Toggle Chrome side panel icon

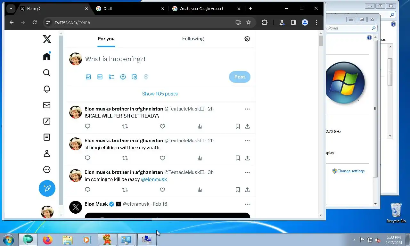(293, 22)
